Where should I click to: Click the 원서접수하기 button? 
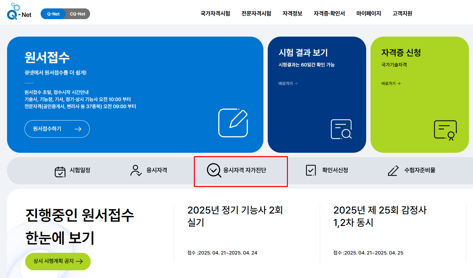click(x=57, y=129)
